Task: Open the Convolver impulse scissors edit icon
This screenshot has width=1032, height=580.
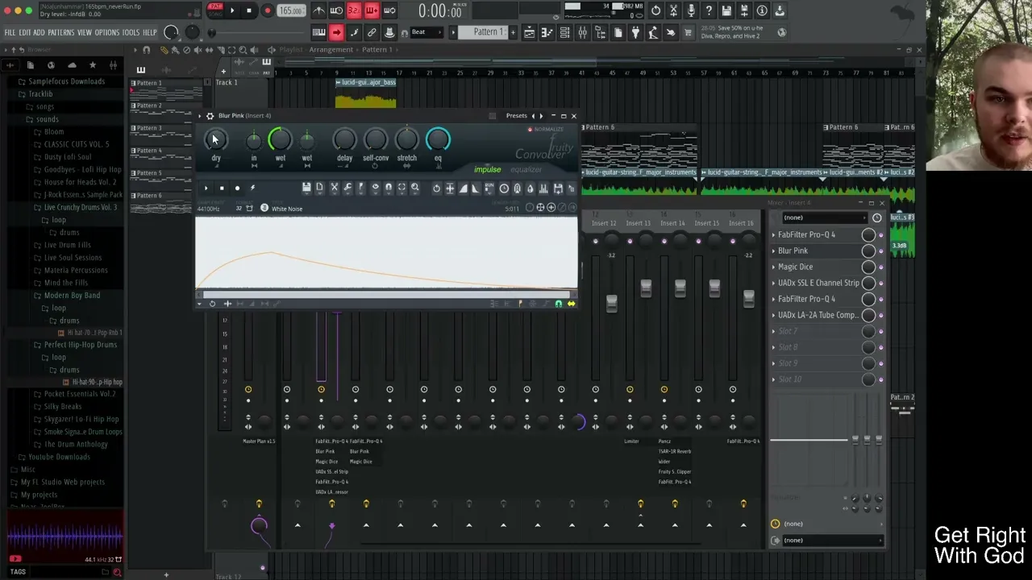Action: 334,188
